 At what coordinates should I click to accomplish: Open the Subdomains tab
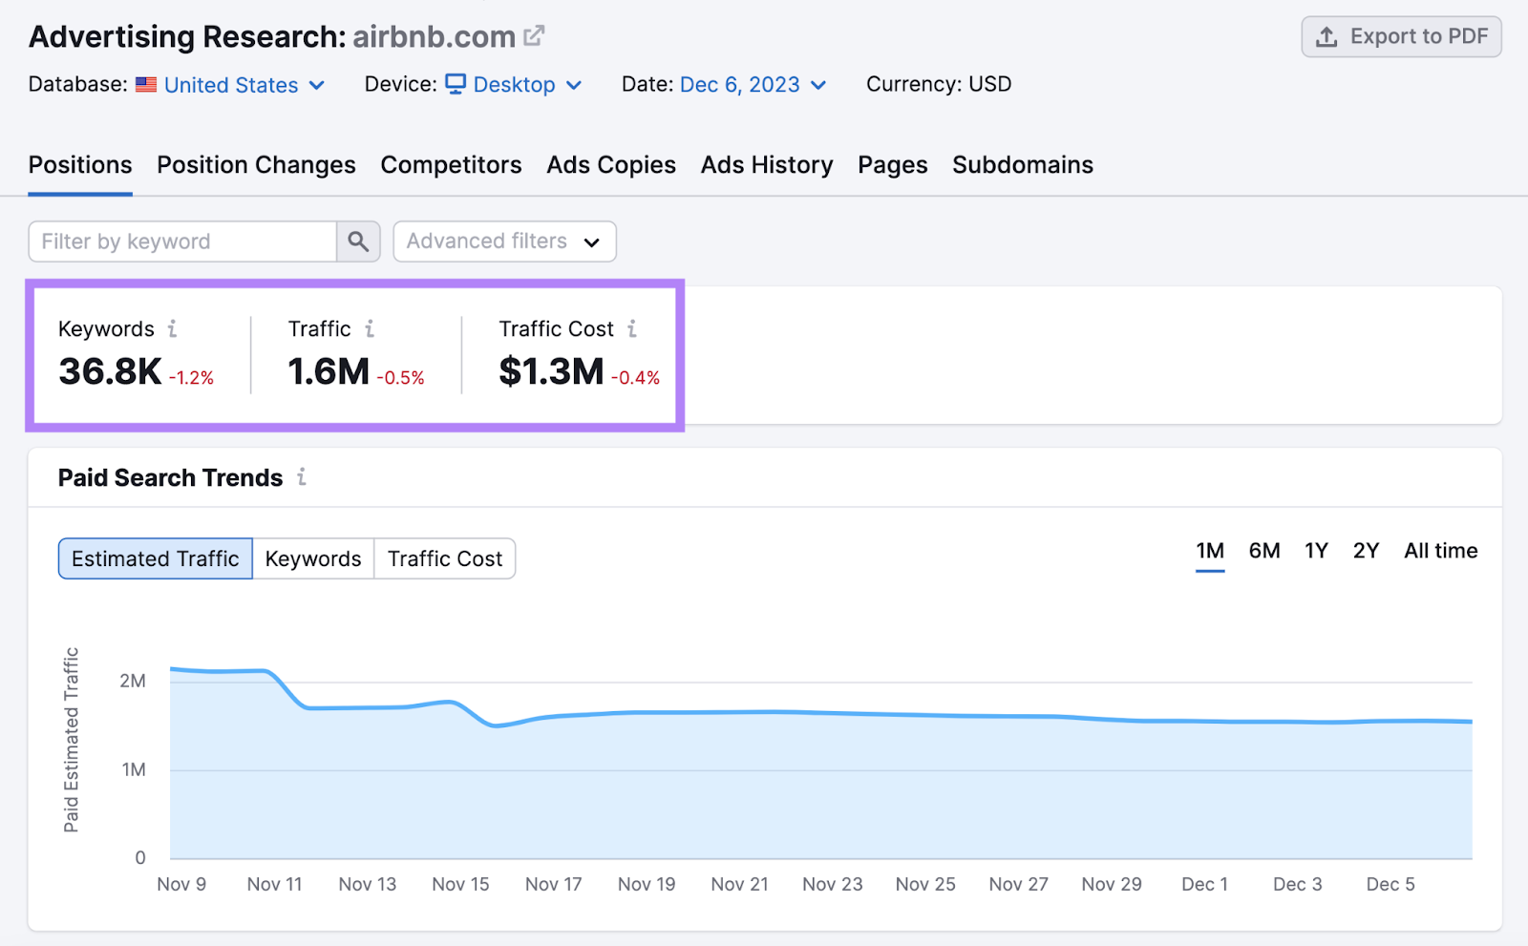(x=1023, y=165)
